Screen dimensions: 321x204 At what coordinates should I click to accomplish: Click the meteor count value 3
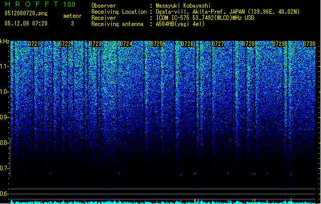[72, 23]
